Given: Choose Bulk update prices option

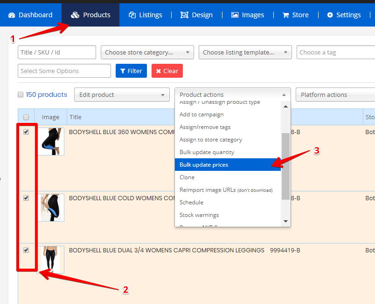Looking at the screenshot, I should click(x=228, y=165).
